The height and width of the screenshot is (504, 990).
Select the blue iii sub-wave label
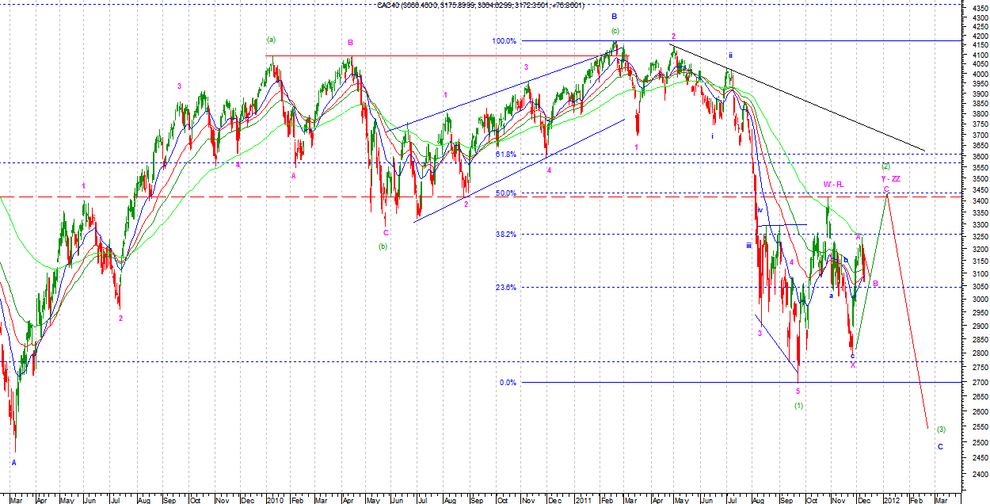coord(748,246)
